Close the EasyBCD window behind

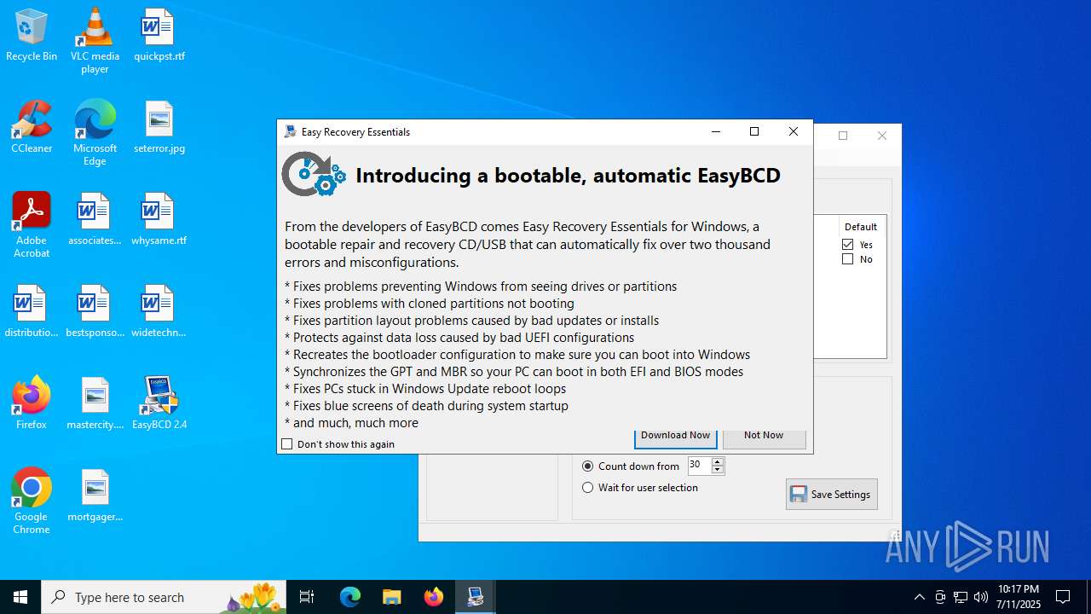[882, 136]
